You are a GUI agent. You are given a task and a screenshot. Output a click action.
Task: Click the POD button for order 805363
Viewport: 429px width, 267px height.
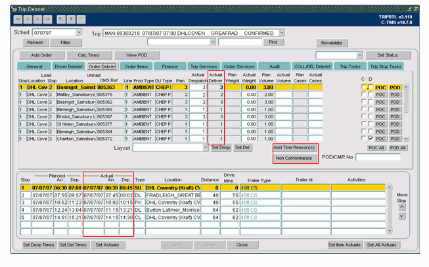point(395,87)
